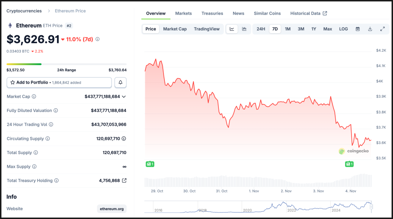Select the 1Y time range

314,29
